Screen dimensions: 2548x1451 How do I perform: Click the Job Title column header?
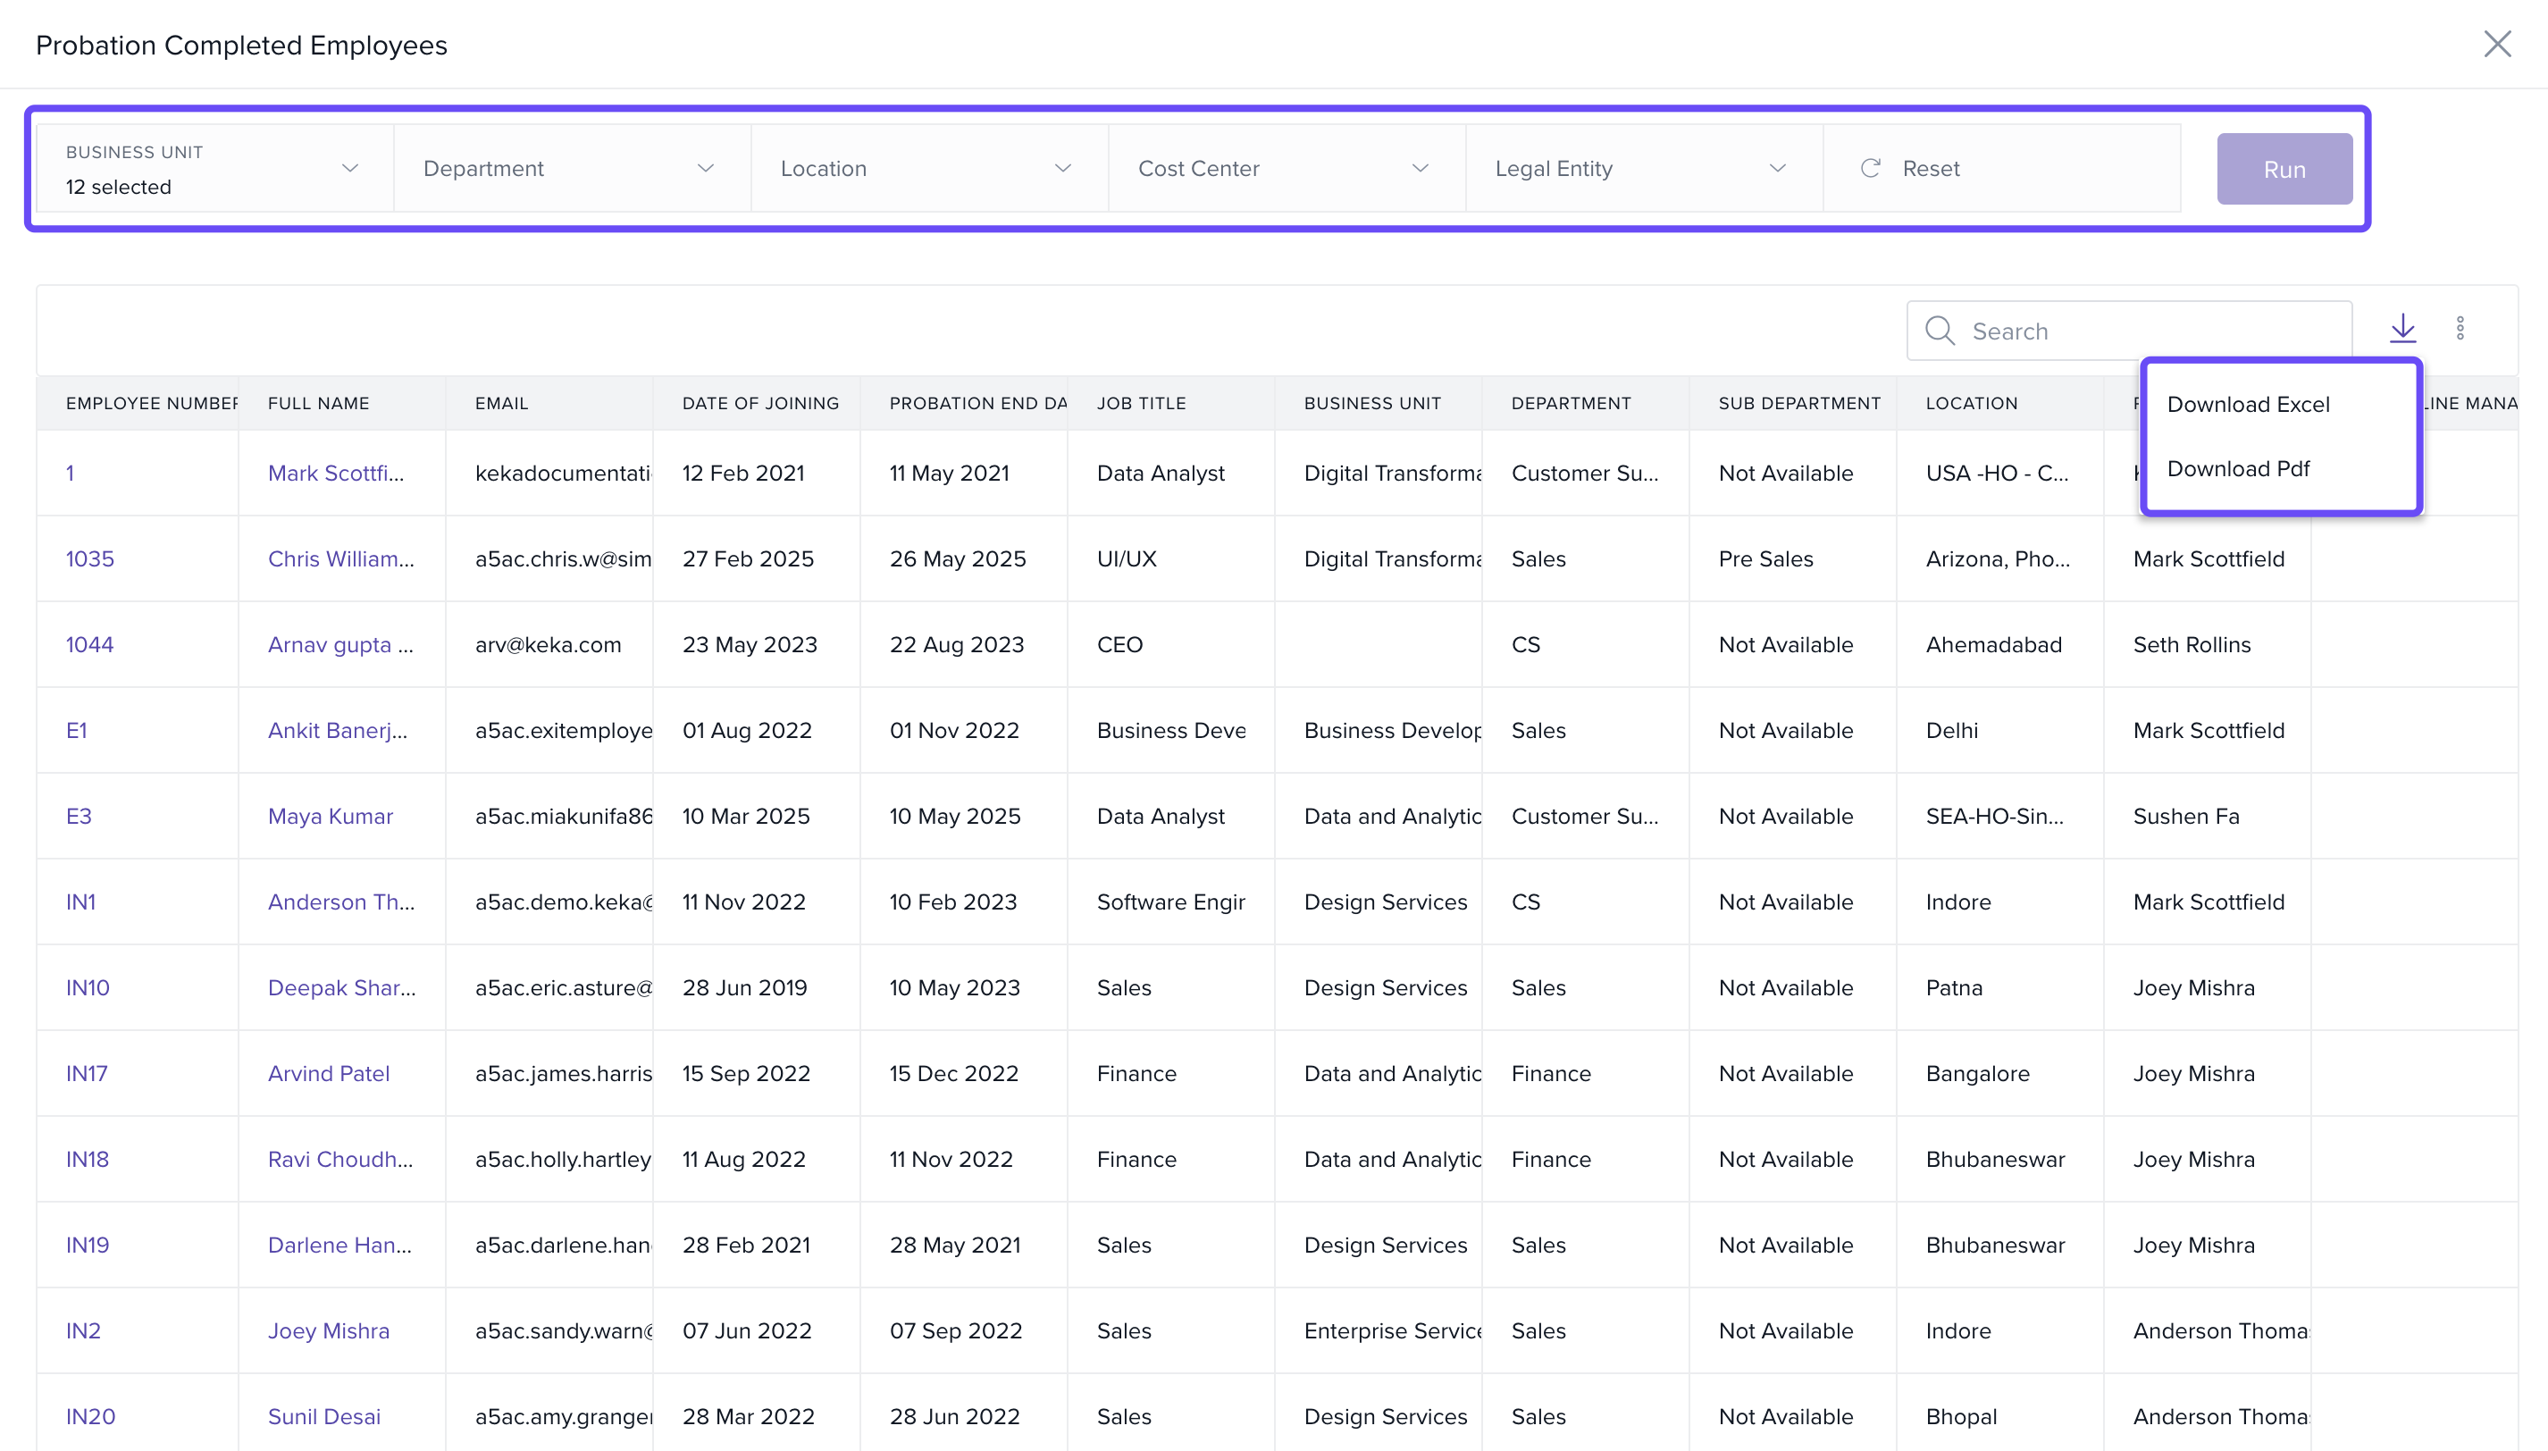pyautogui.click(x=1140, y=404)
